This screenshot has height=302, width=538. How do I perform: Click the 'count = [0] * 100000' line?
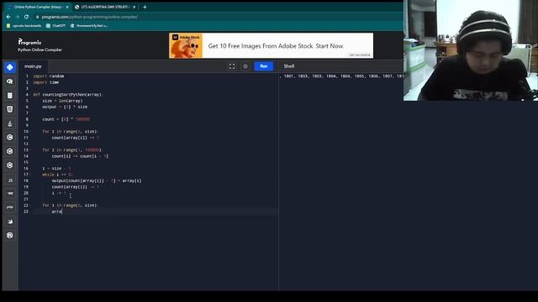click(x=66, y=119)
